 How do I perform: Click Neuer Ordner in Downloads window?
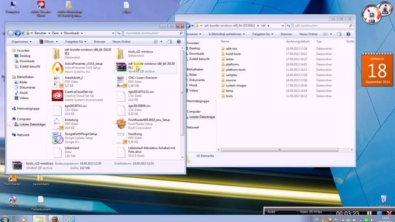[122, 41]
